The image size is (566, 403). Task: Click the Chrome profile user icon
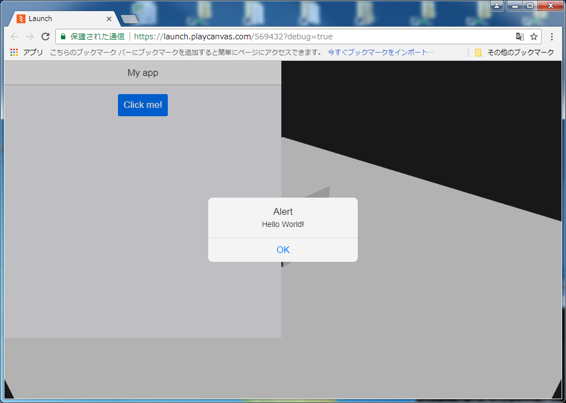pos(497,6)
